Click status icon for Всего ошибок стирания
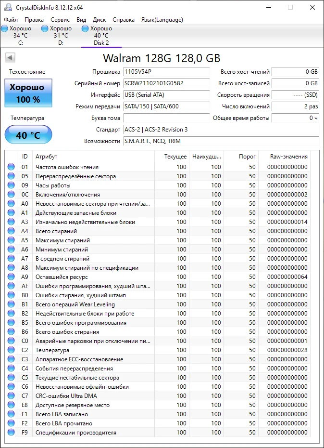Image resolution: width=324 pixels, height=448 pixels. pos(11,332)
